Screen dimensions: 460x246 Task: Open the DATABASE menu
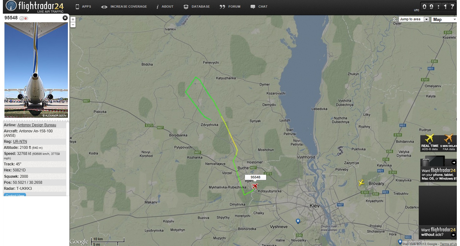[197, 7]
